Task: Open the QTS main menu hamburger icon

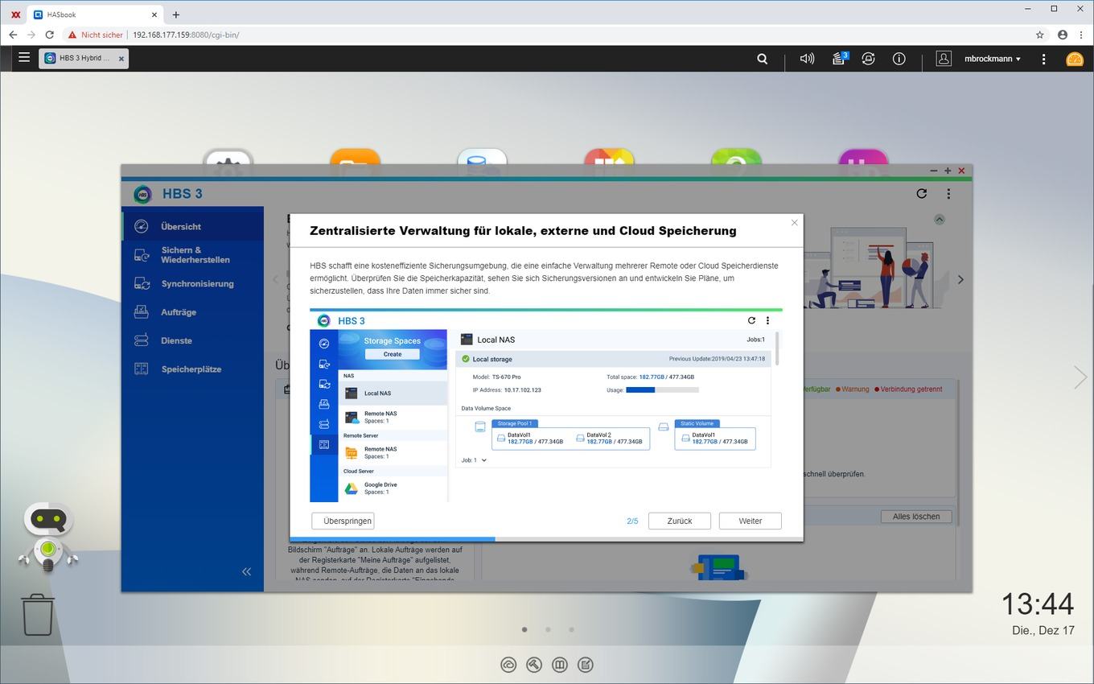Action: click(24, 58)
